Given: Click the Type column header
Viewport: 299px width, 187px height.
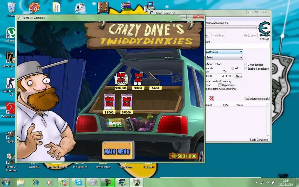Looking at the screenshot, I should 226,105.
